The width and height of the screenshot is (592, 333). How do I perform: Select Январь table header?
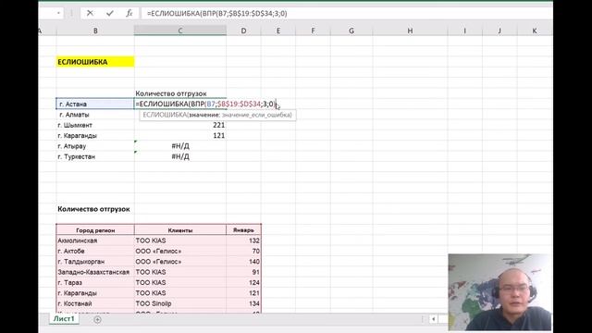click(x=243, y=230)
